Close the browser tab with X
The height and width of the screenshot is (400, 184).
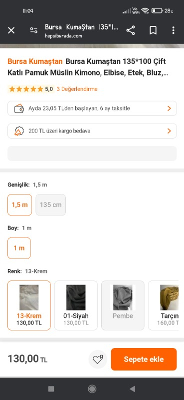click(11, 30)
